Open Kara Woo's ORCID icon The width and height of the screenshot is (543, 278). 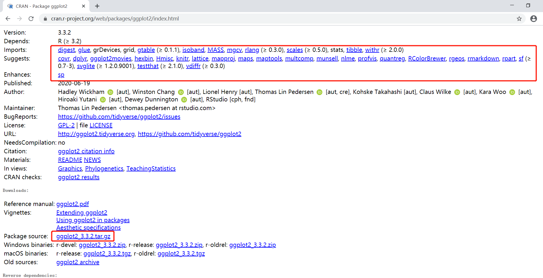[x=512, y=92]
